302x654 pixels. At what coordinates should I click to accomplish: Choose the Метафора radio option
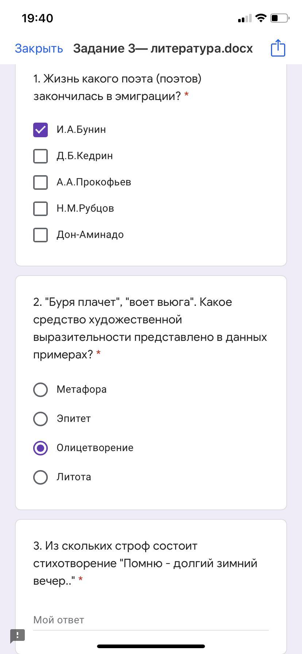[x=40, y=390]
